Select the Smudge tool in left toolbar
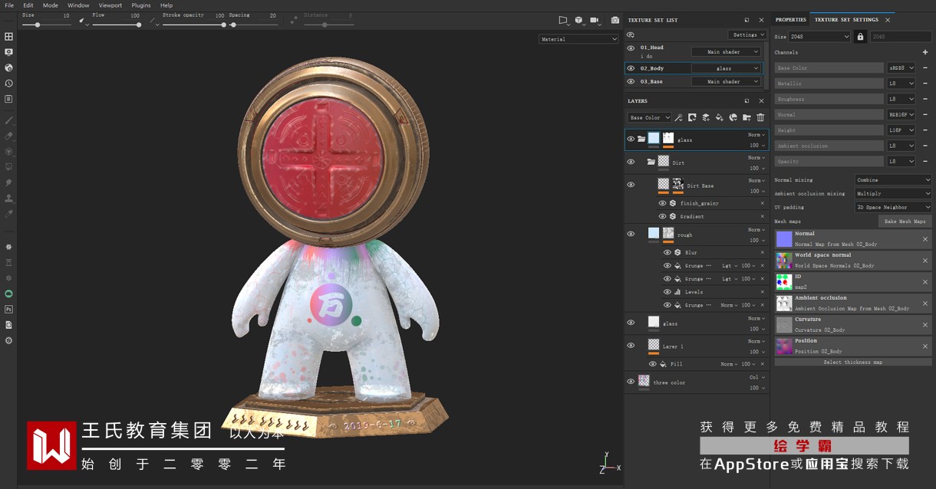This screenshot has width=936, height=489. point(9,182)
